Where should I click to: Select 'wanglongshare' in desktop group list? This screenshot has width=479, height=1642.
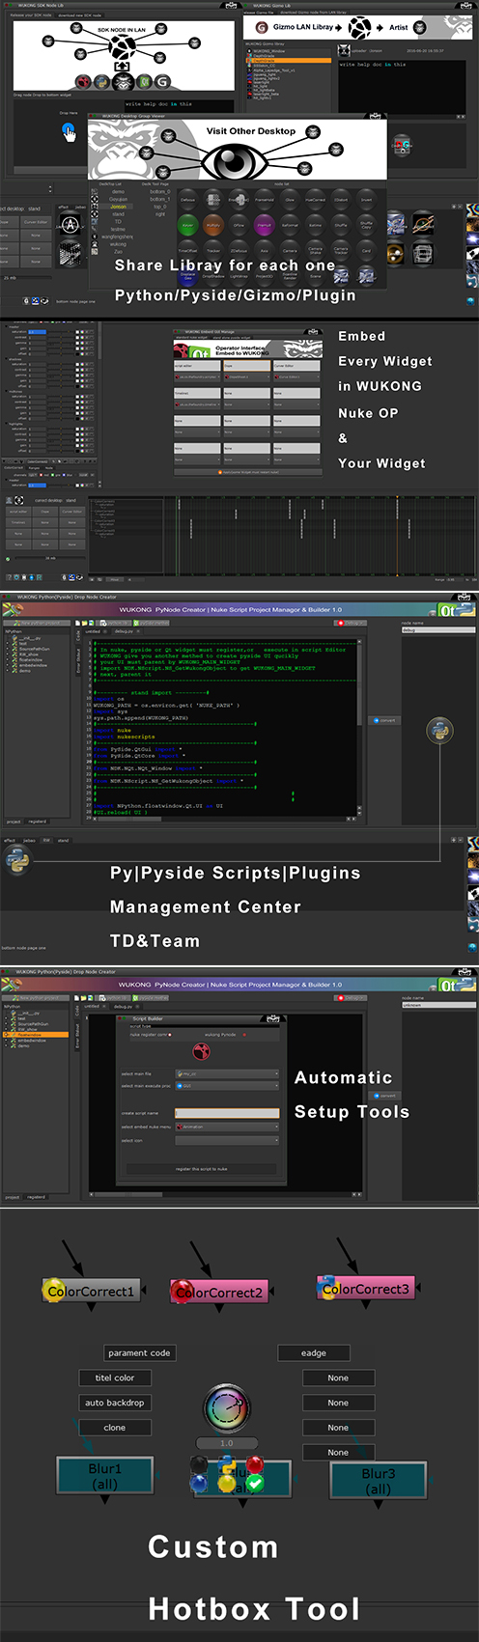(118, 237)
